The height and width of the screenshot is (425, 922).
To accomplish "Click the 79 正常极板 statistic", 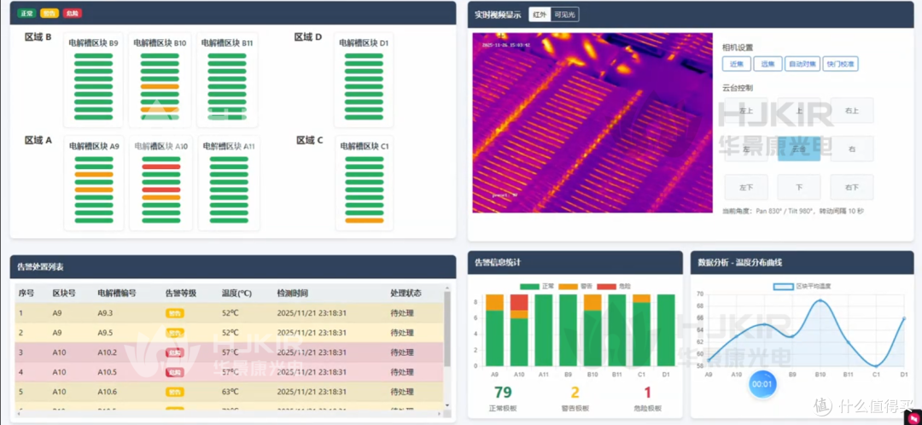I will 503,399.
